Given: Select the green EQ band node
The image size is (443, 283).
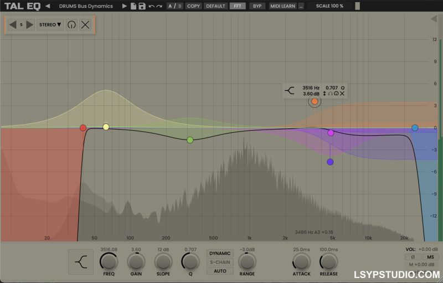Looking at the screenshot, I should point(190,140).
